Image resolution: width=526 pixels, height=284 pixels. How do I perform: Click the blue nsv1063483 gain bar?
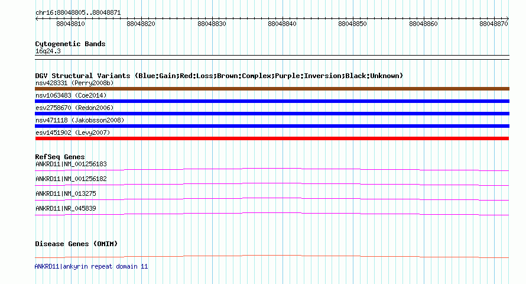coord(272,101)
